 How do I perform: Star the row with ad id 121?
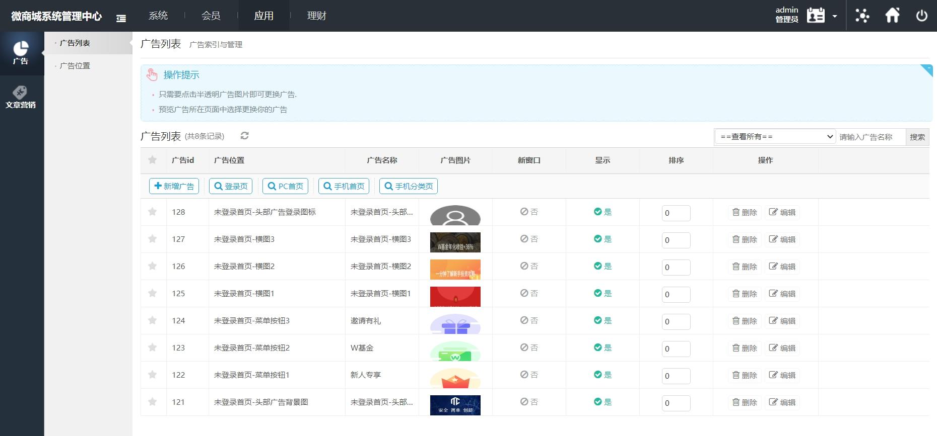click(x=152, y=402)
